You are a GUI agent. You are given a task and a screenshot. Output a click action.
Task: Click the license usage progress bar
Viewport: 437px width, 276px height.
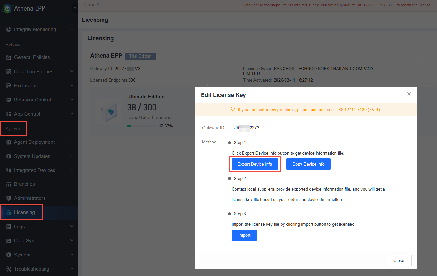(141, 126)
